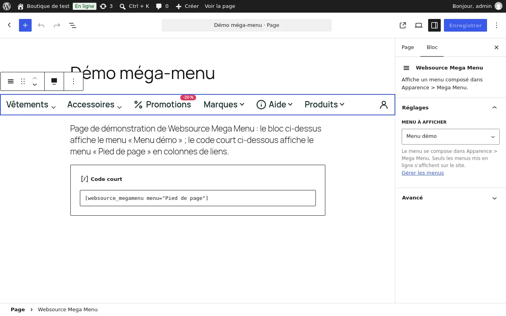Click the Promotions menu item

(162, 105)
